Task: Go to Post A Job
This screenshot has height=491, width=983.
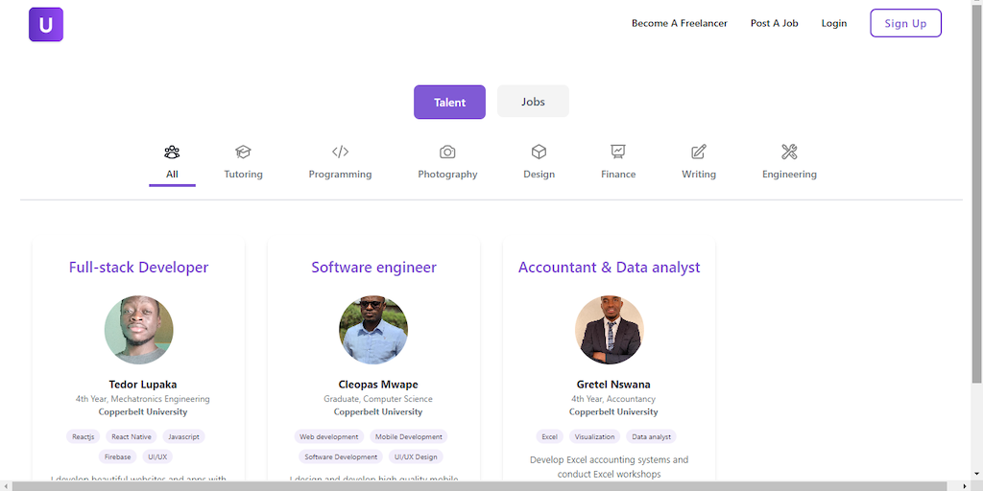Action: tap(775, 23)
